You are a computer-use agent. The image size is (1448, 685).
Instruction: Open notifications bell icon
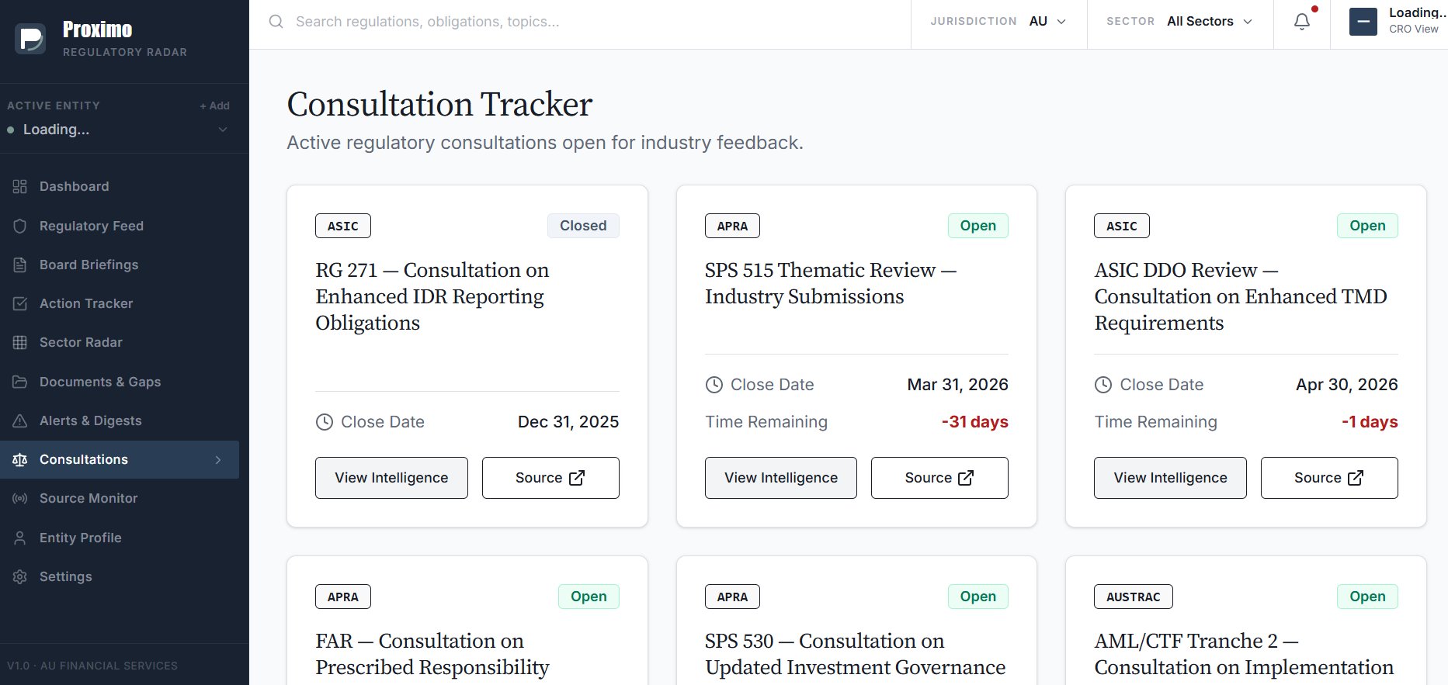click(1302, 22)
